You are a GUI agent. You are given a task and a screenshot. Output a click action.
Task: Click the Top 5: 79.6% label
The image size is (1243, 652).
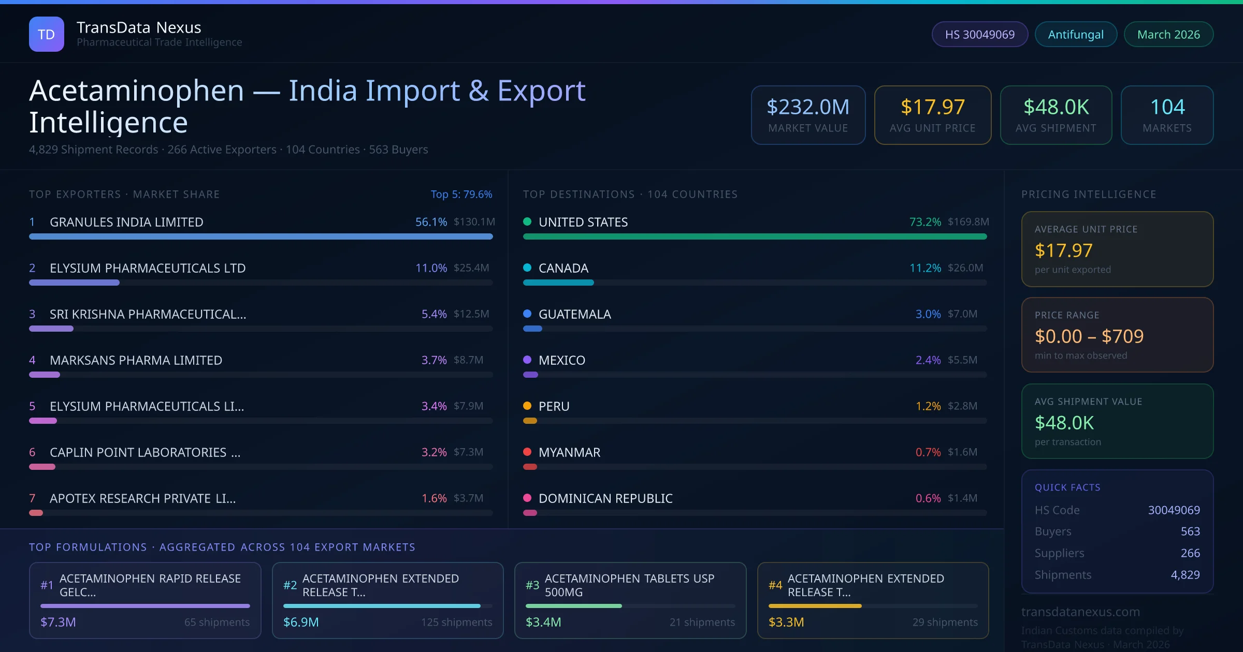[x=461, y=194]
